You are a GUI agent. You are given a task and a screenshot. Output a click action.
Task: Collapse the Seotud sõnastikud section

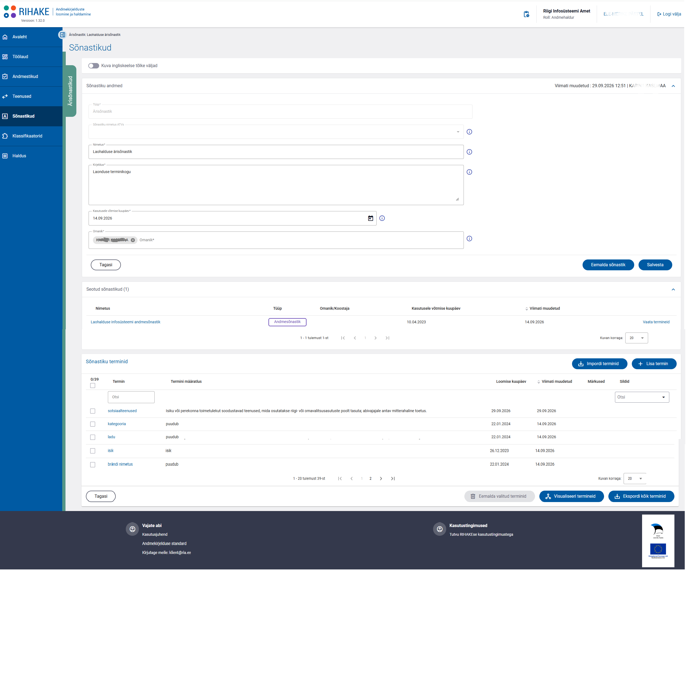(x=673, y=289)
